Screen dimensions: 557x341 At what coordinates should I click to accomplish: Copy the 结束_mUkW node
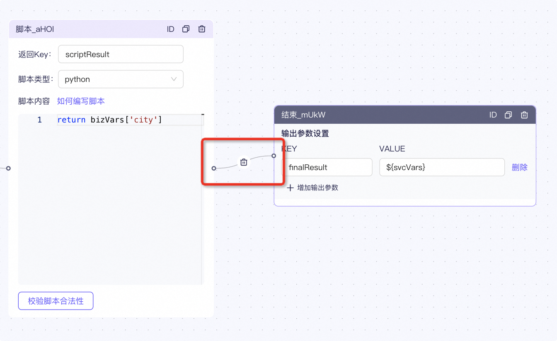pyautogui.click(x=509, y=115)
